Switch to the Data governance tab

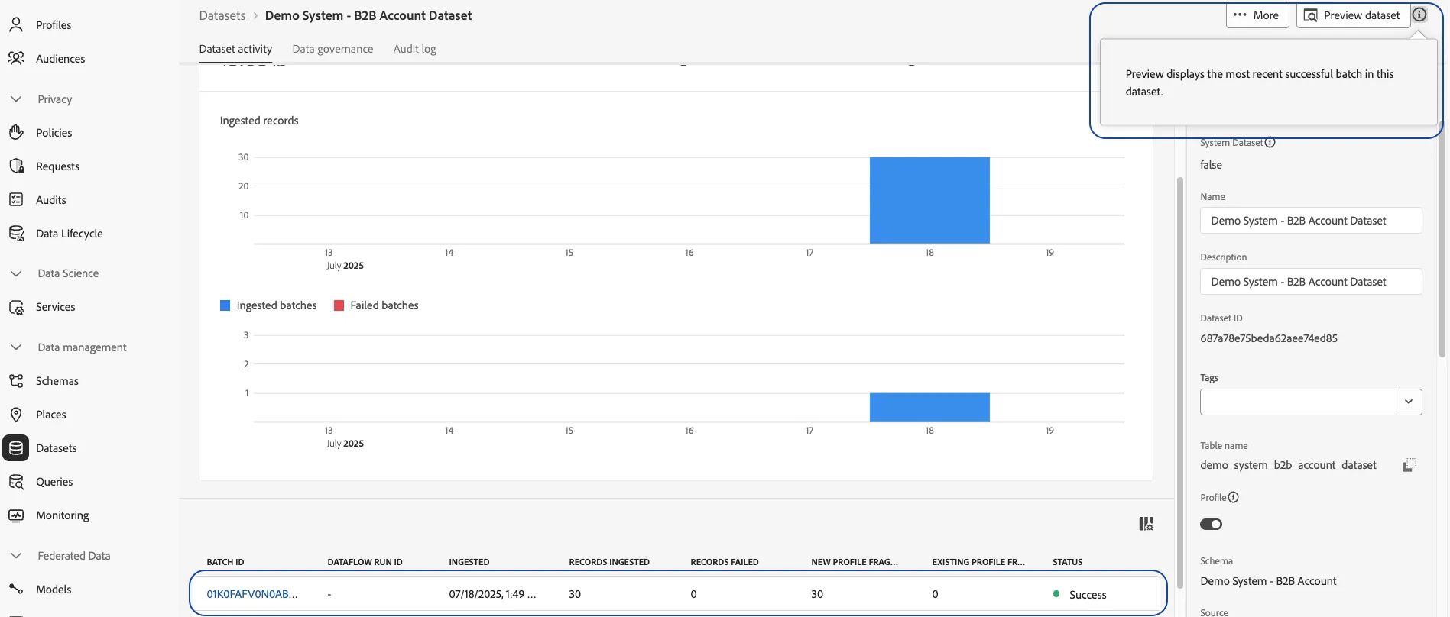tap(332, 49)
